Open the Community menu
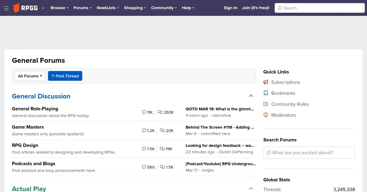The height and width of the screenshot is (192, 367). [164, 8]
